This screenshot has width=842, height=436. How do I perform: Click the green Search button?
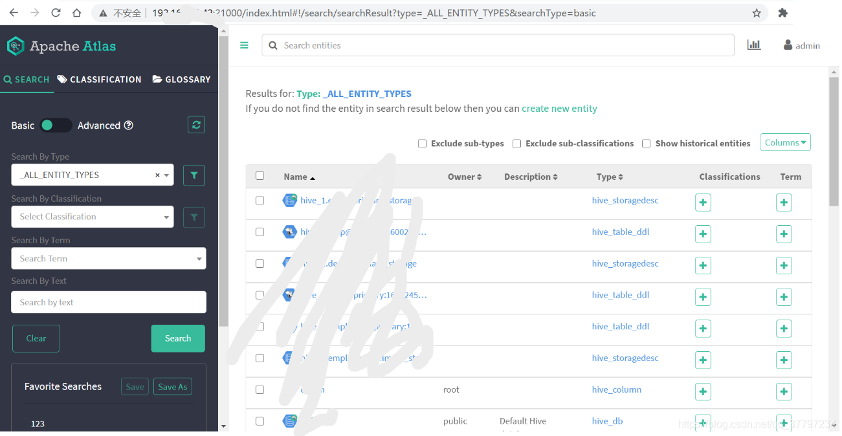click(178, 338)
